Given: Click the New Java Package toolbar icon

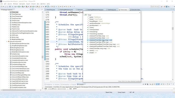Looking at the screenshot, I should [x=31, y=7].
